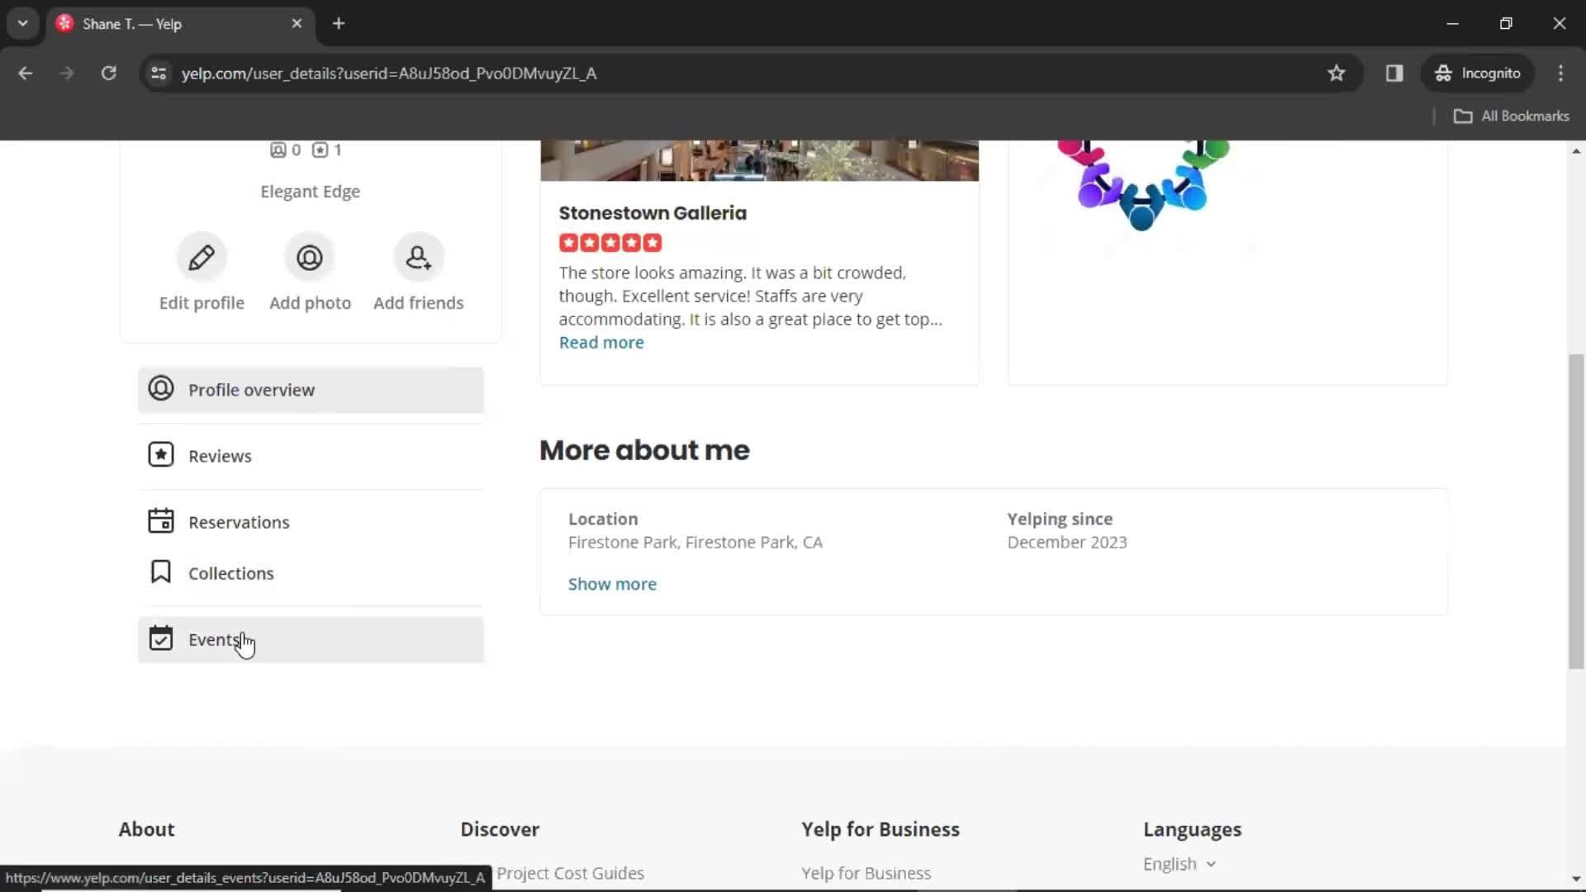Toggle browser profile switcher
The height and width of the screenshot is (892, 1586).
[1479, 73]
